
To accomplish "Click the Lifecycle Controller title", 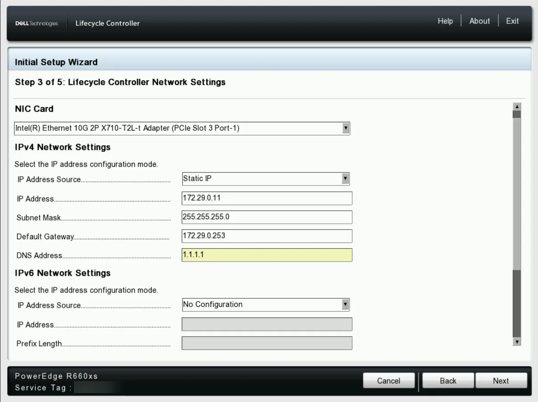I will (x=107, y=24).
